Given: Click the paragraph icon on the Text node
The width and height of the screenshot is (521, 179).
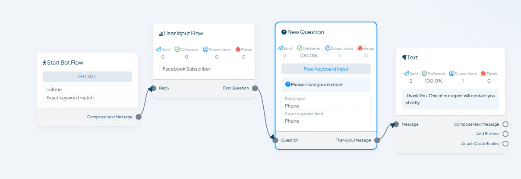Looking at the screenshot, I should click(x=404, y=57).
